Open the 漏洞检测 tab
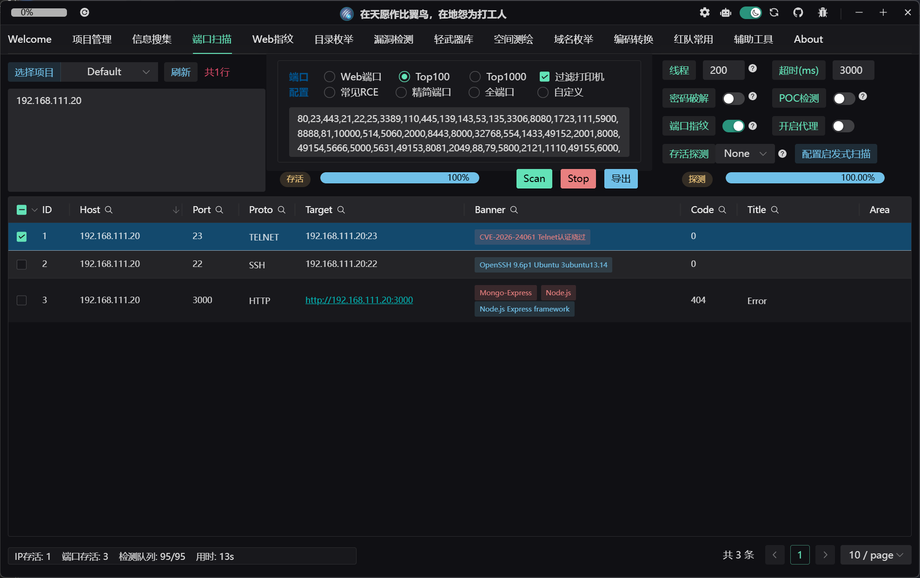920x578 pixels. tap(393, 39)
